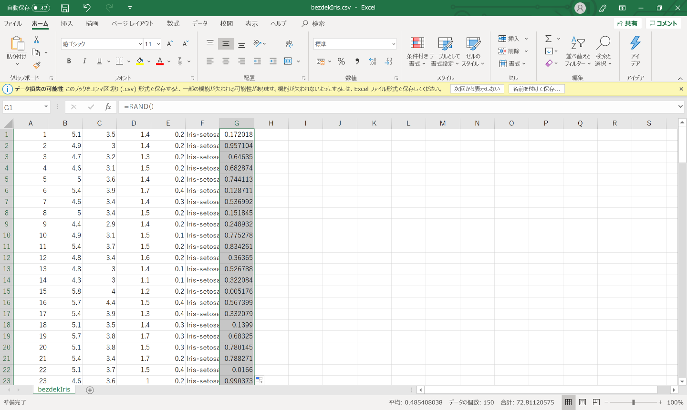Toggle middle vertical alignment

tap(226, 43)
